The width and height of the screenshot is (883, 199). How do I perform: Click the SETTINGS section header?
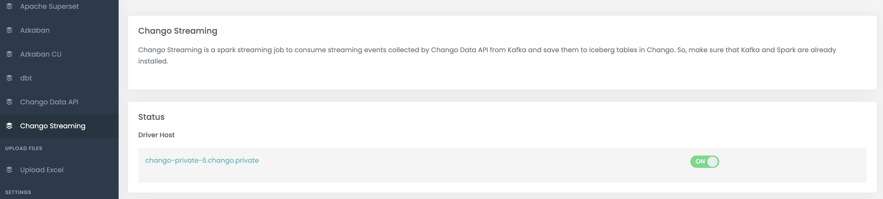tap(18, 192)
